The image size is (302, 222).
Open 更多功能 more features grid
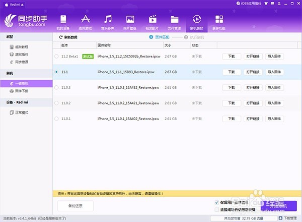219,22
